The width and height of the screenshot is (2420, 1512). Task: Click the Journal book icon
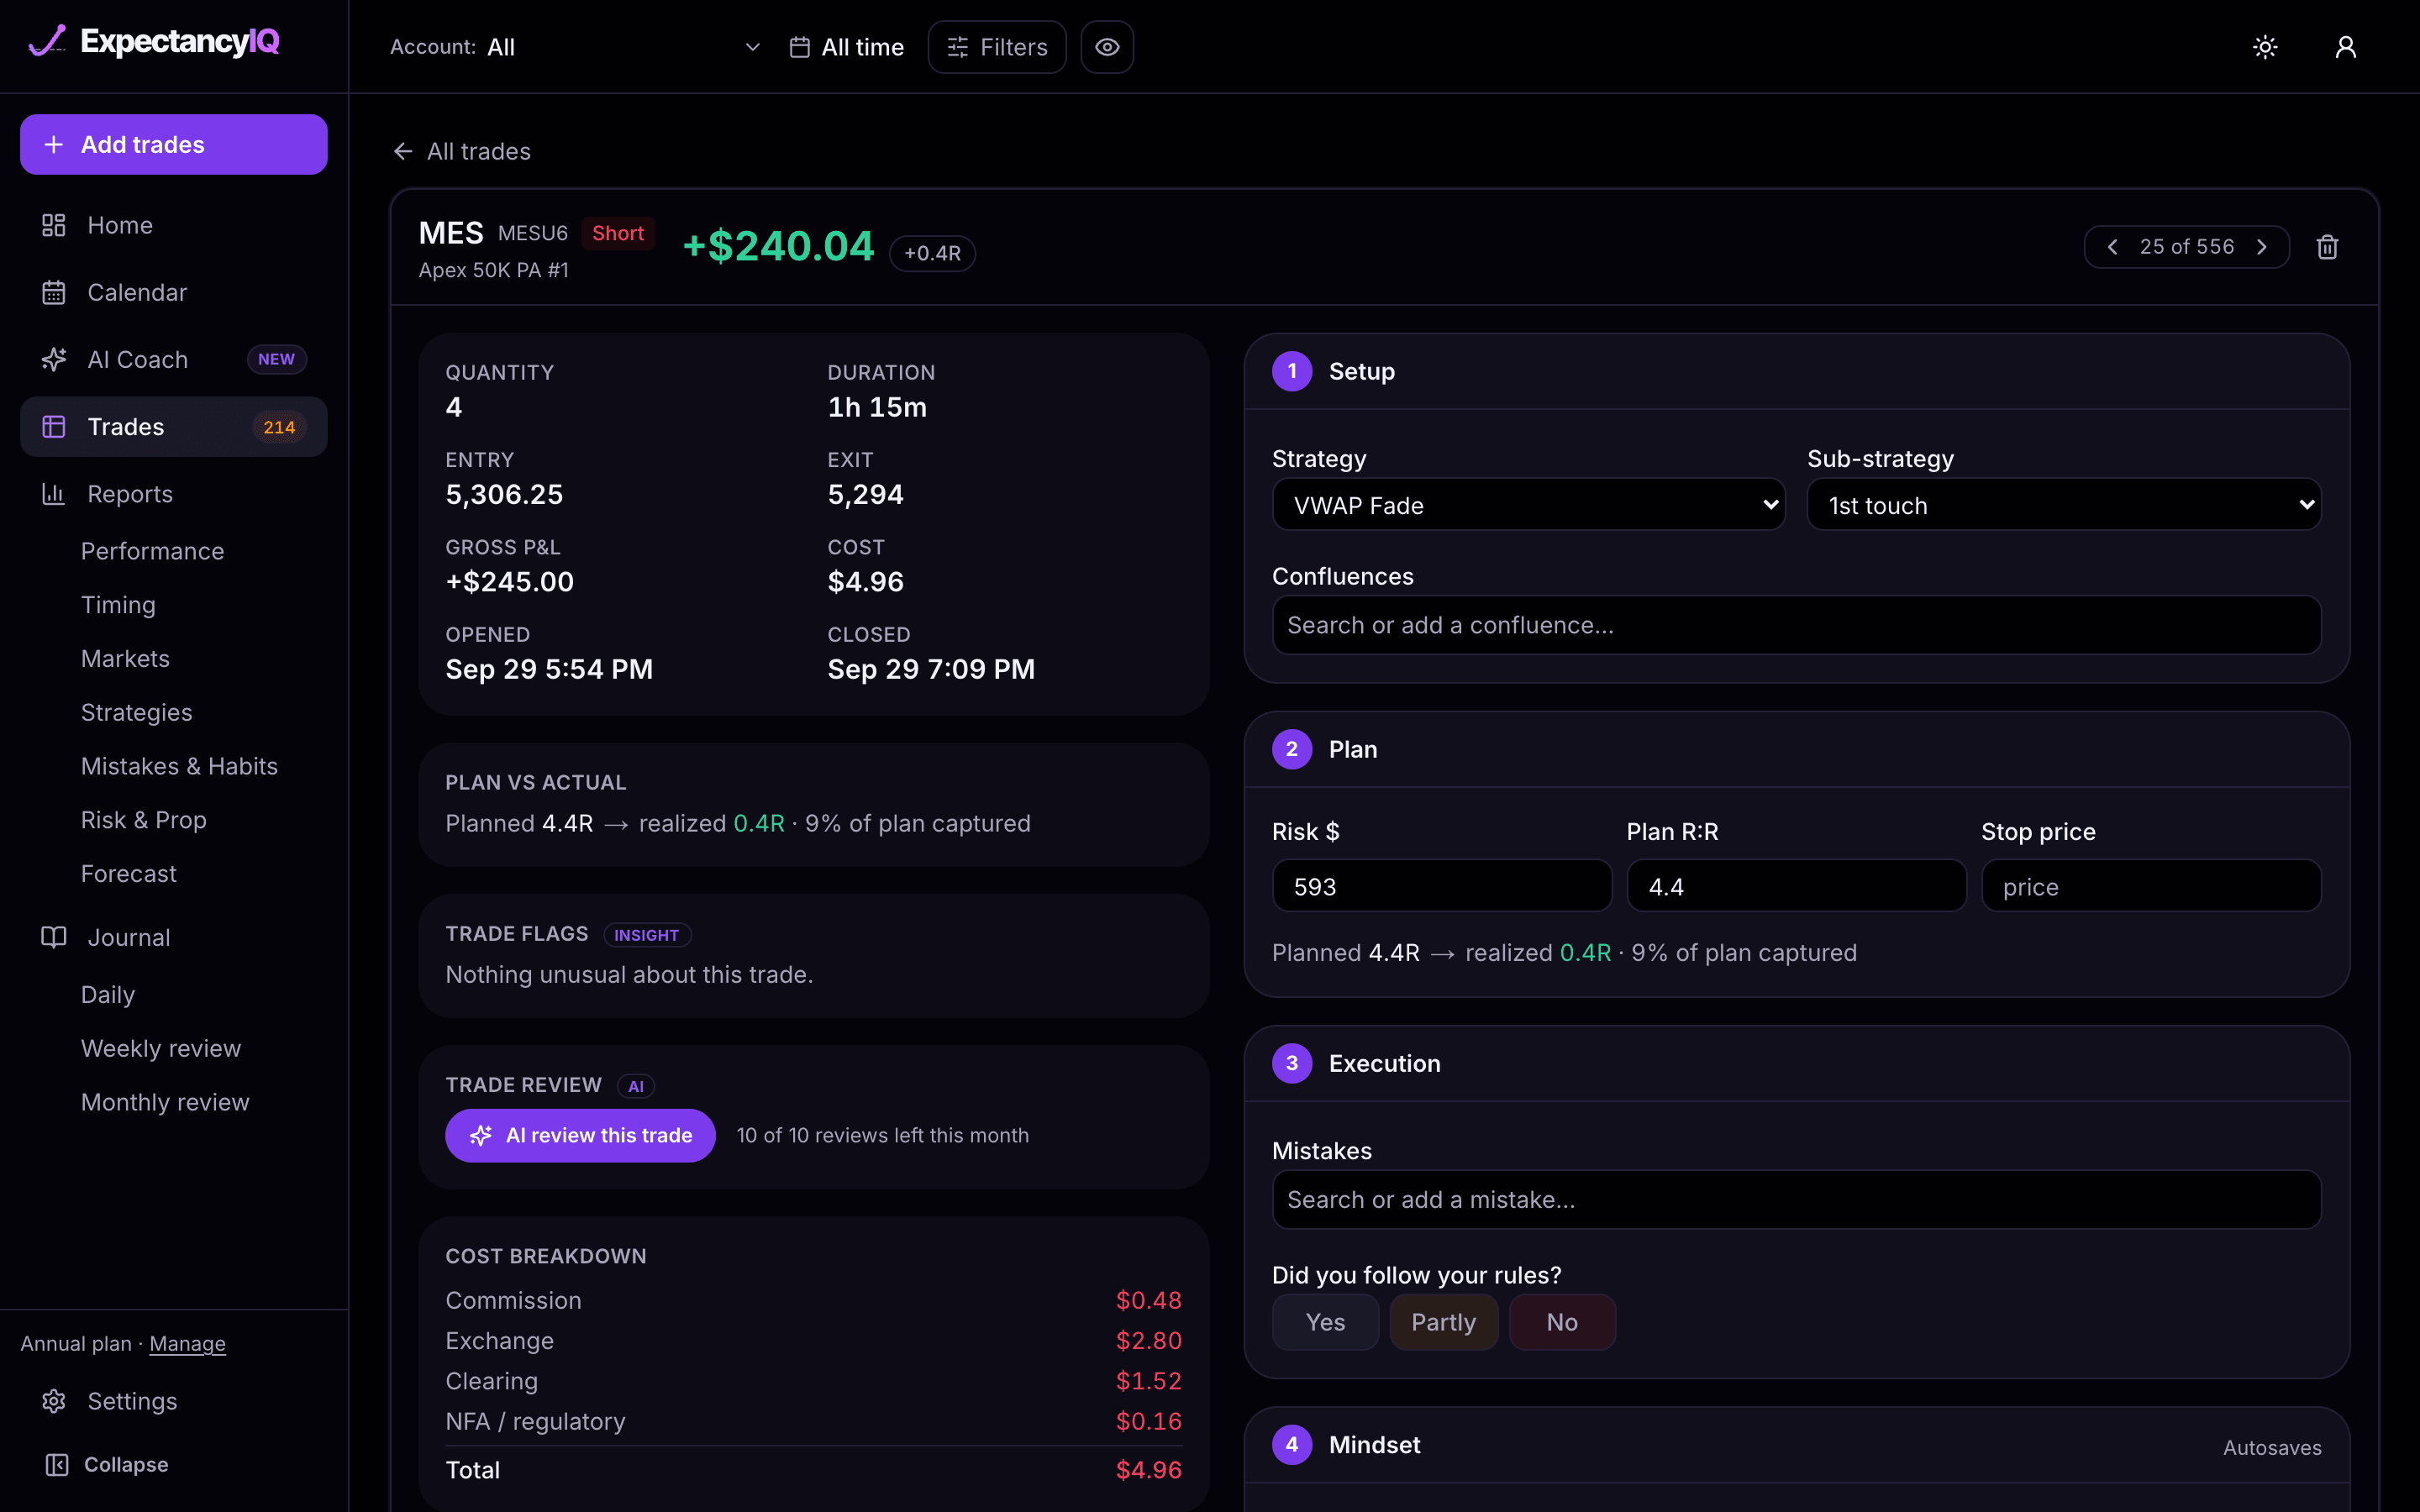pyautogui.click(x=54, y=937)
